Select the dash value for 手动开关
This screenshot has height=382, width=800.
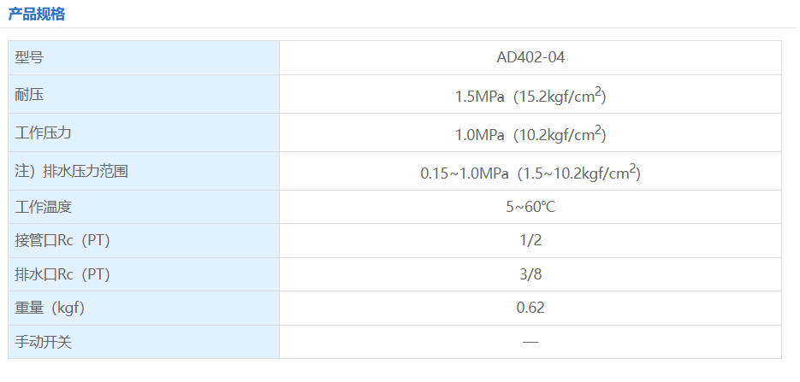[x=530, y=342]
